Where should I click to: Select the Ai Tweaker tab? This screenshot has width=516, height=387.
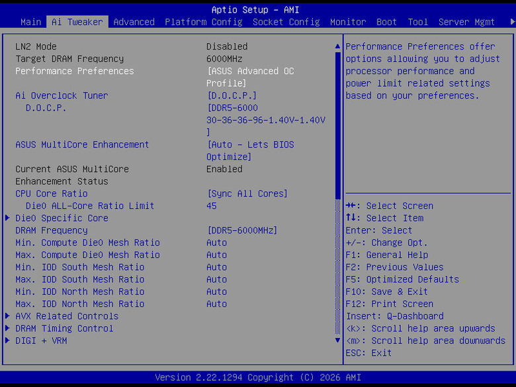tap(77, 22)
